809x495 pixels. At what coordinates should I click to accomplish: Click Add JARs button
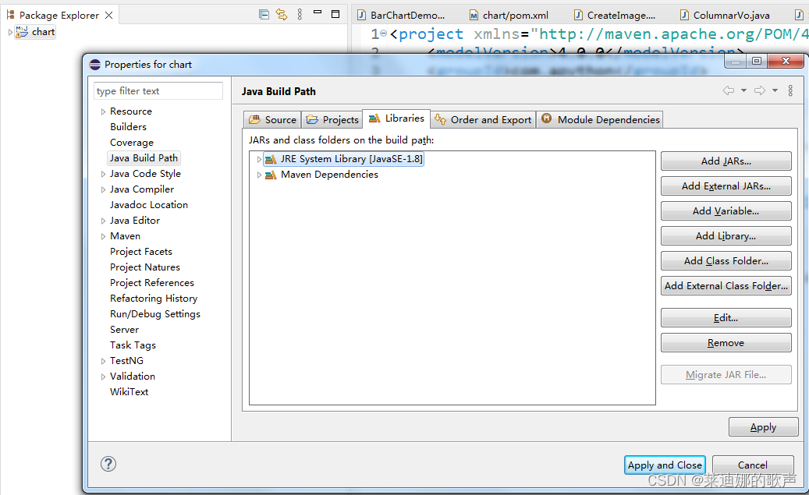(x=726, y=161)
